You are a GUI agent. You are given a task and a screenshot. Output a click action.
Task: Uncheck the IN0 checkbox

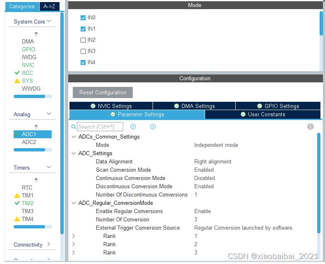pos(83,18)
